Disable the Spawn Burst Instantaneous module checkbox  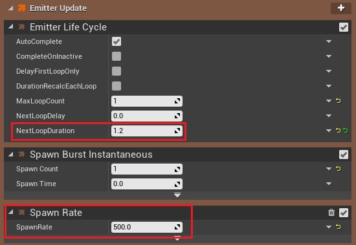344,154
